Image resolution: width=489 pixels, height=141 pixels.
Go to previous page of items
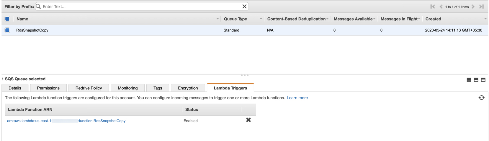[441, 6]
